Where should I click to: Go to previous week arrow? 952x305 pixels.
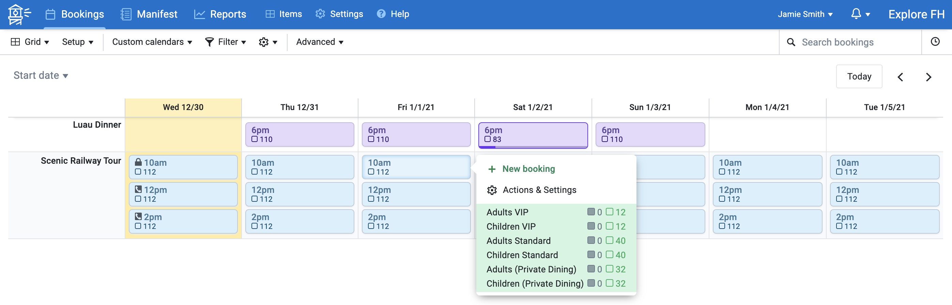900,77
